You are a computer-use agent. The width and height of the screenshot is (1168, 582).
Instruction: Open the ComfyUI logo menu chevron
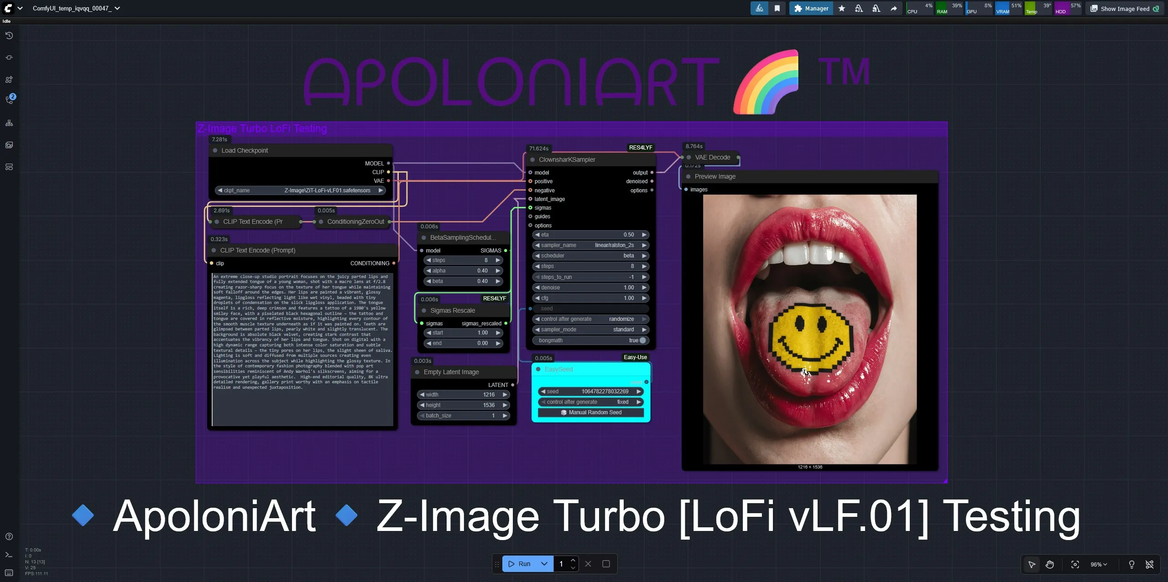point(20,8)
